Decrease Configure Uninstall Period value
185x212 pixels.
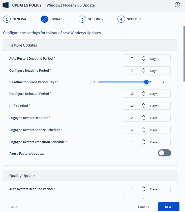pos(144,95)
